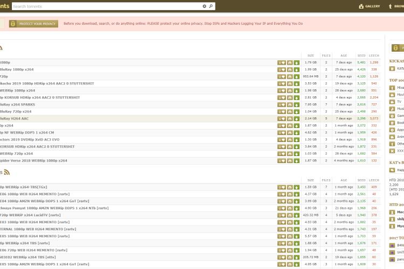Click the privacy warning text about ISPs and Hackers
The width and height of the screenshot is (404, 269).
183,24
